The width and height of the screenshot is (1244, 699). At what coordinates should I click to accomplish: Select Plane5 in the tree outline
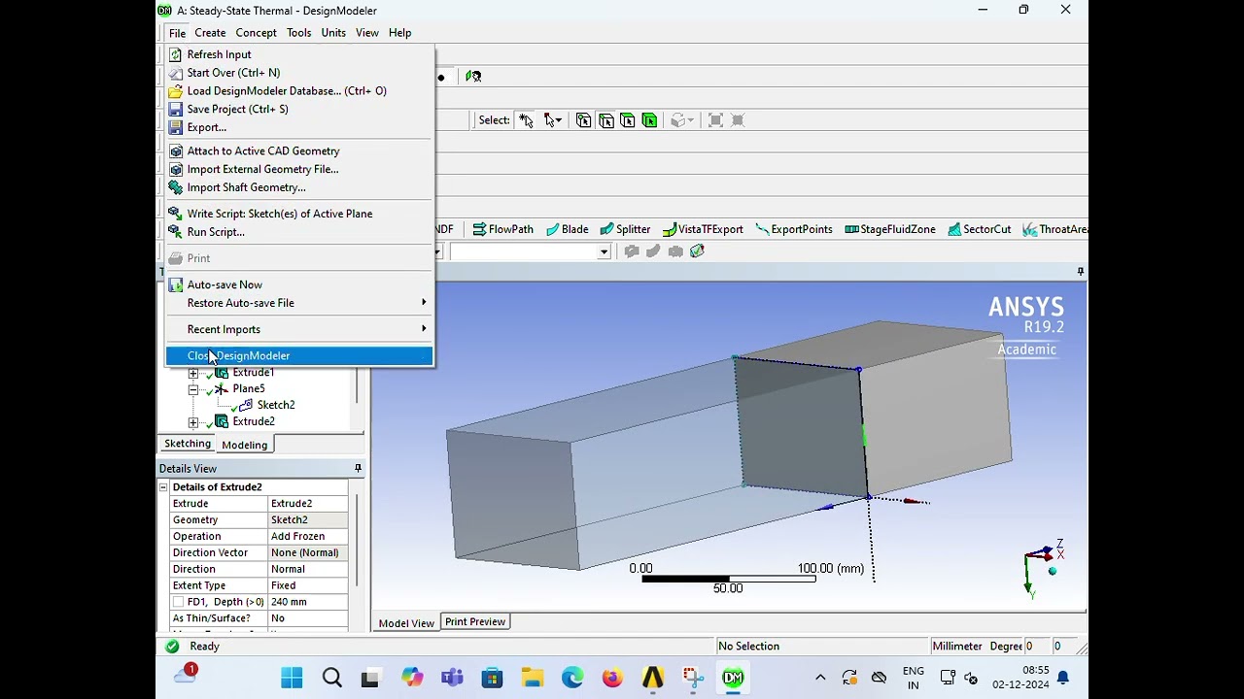pyautogui.click(x=248, y=388)
